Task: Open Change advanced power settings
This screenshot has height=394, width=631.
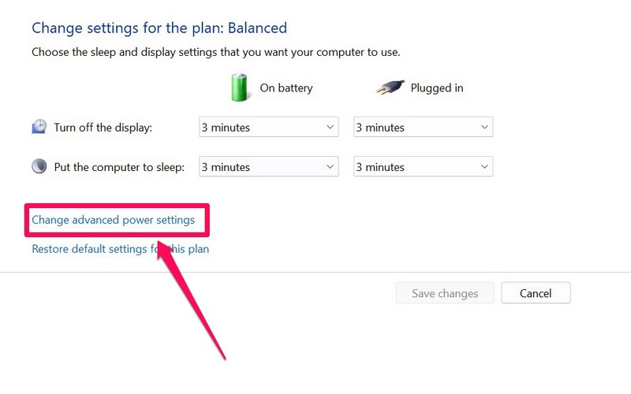Action: tap(113, 220)
